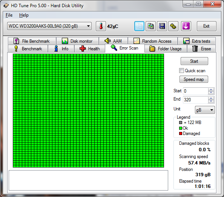
Task: Switch to the Erase tab
Action: click(x=201, y=49)
